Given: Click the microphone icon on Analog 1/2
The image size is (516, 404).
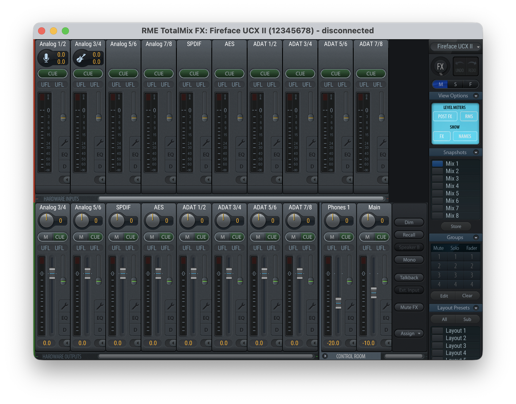Looking at the screenshot, I should click(46, 58).
